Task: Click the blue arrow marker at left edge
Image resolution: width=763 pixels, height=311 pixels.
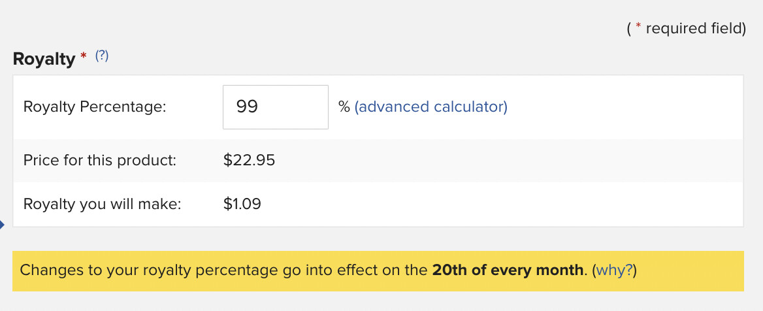Action: (x=2, y=224)
